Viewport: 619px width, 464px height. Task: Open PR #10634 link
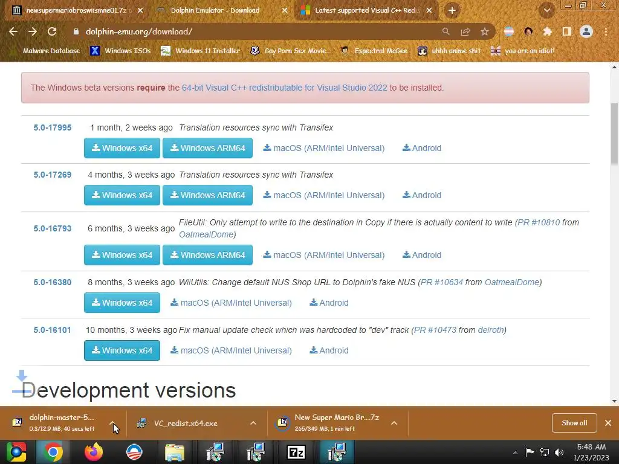click(442, 283)
